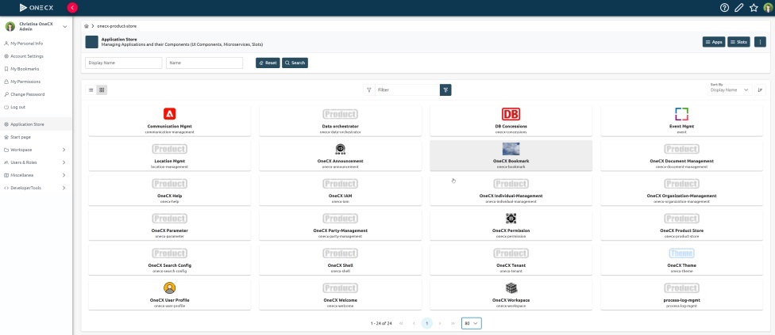Select Start page in sidebar menu
The image size is (775, 335).
pyautogui.click(x=21, y=137)
